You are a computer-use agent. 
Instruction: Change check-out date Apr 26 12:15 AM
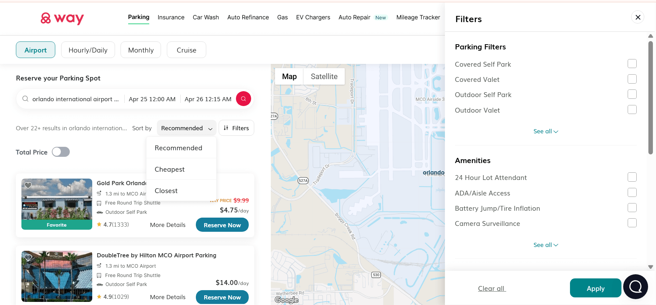[208, 99]
